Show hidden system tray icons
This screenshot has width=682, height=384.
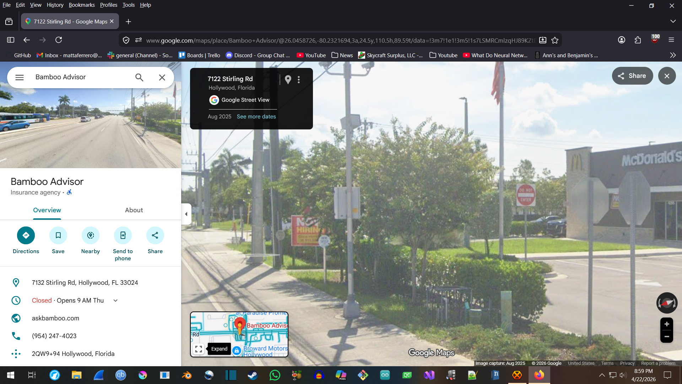tap(602, 375)
